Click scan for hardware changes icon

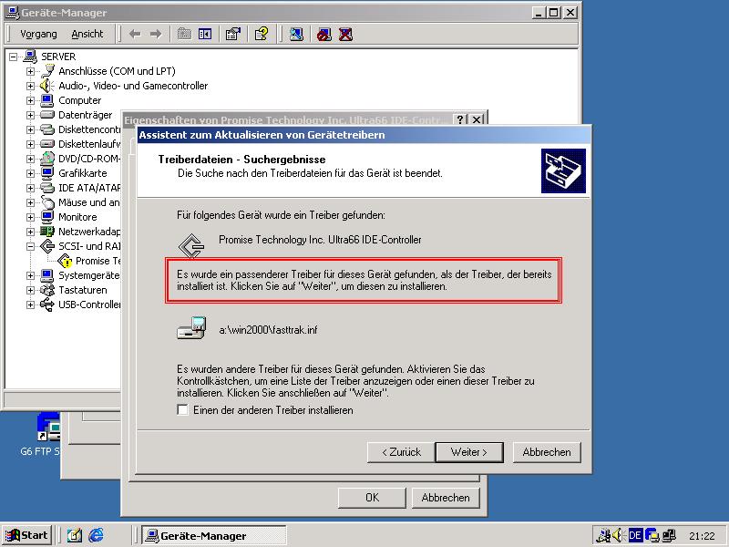pyautogui.click(x=296, y=34)
